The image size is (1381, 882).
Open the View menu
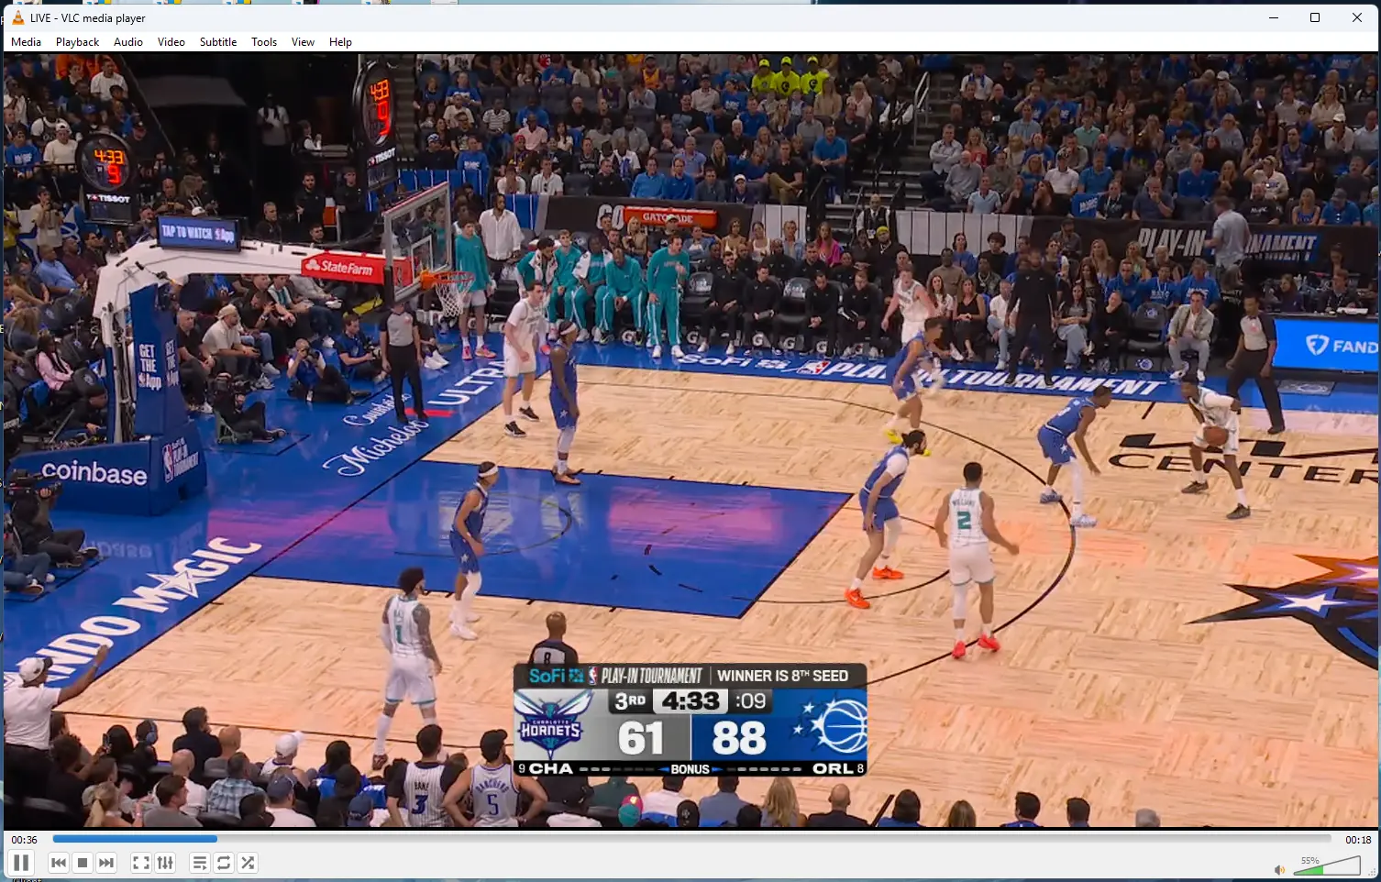(303, 42)
